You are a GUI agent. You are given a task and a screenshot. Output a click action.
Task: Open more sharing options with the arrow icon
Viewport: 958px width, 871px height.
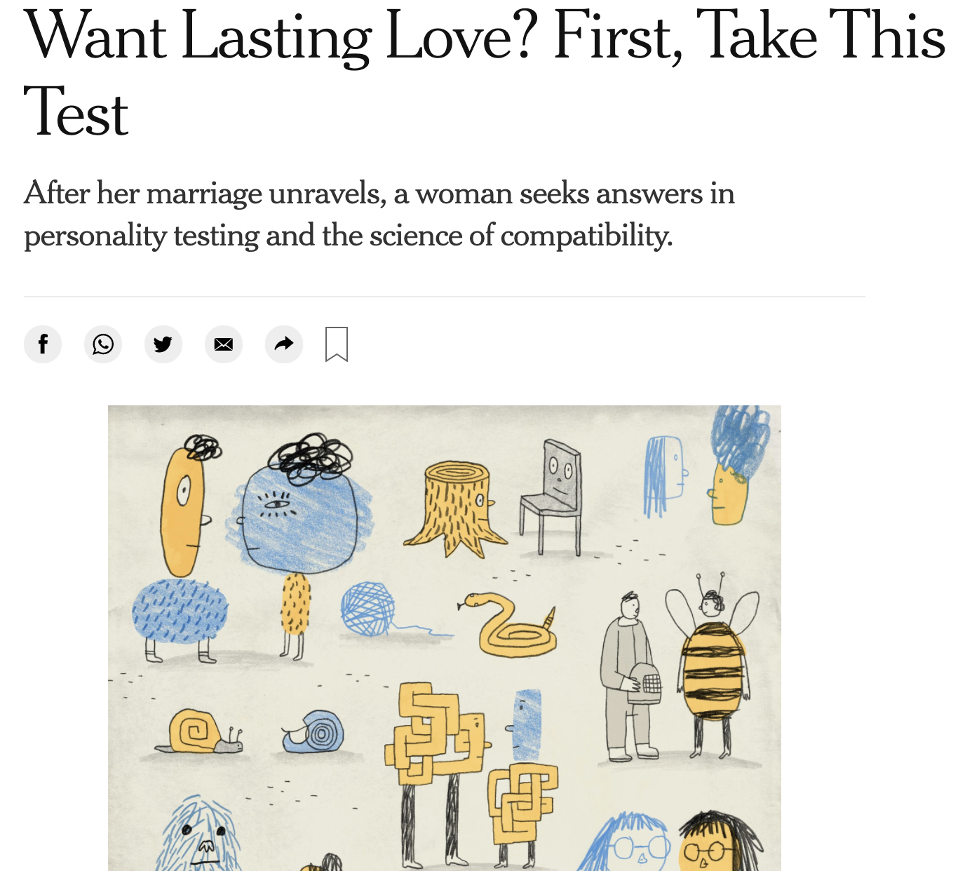point(284,344)
